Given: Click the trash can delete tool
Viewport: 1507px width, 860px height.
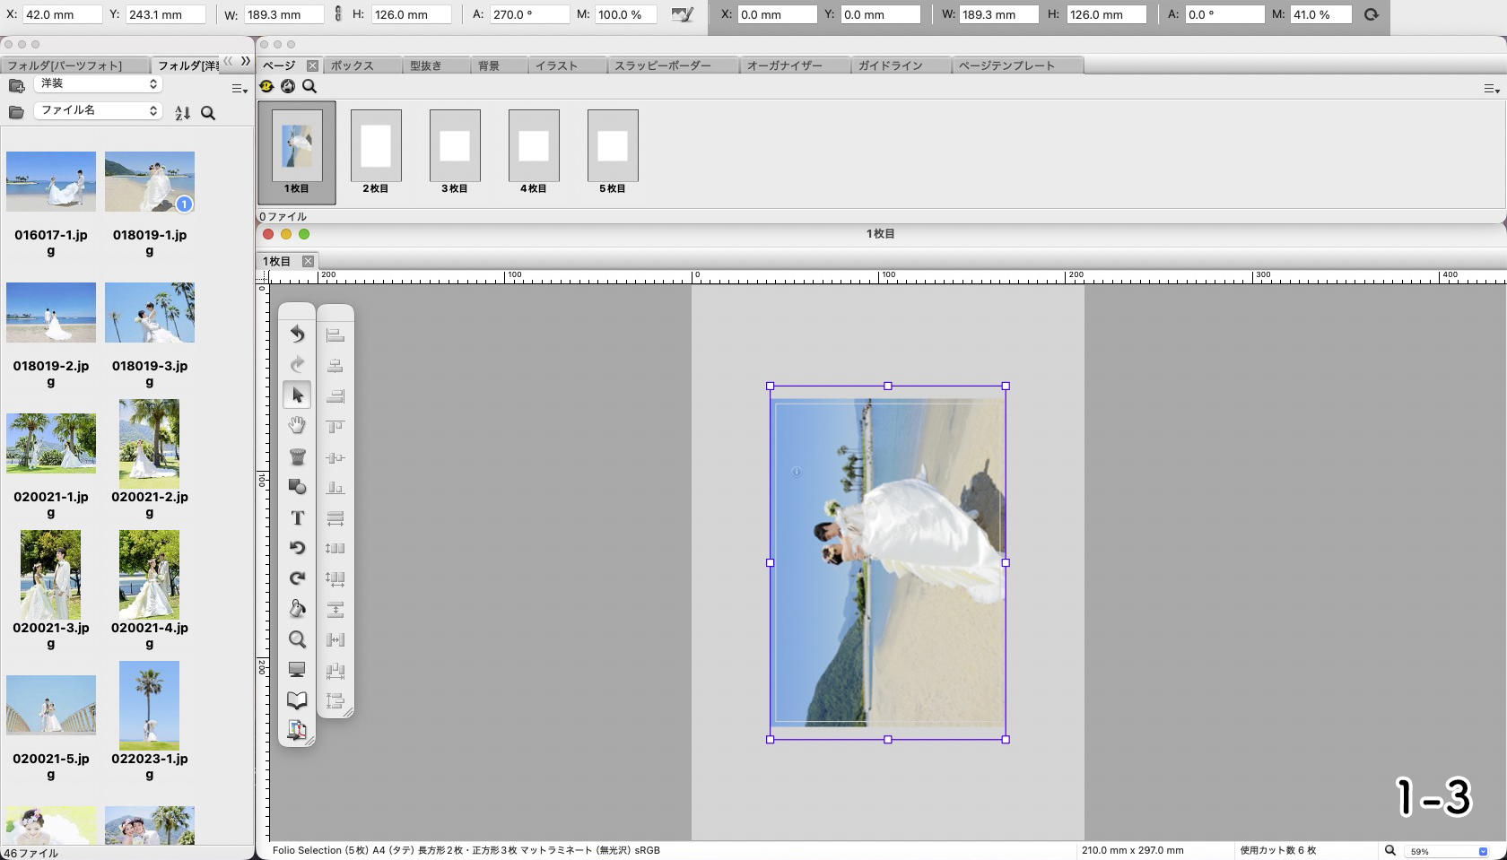Looking at the screenshot, I should pos(297,456).
